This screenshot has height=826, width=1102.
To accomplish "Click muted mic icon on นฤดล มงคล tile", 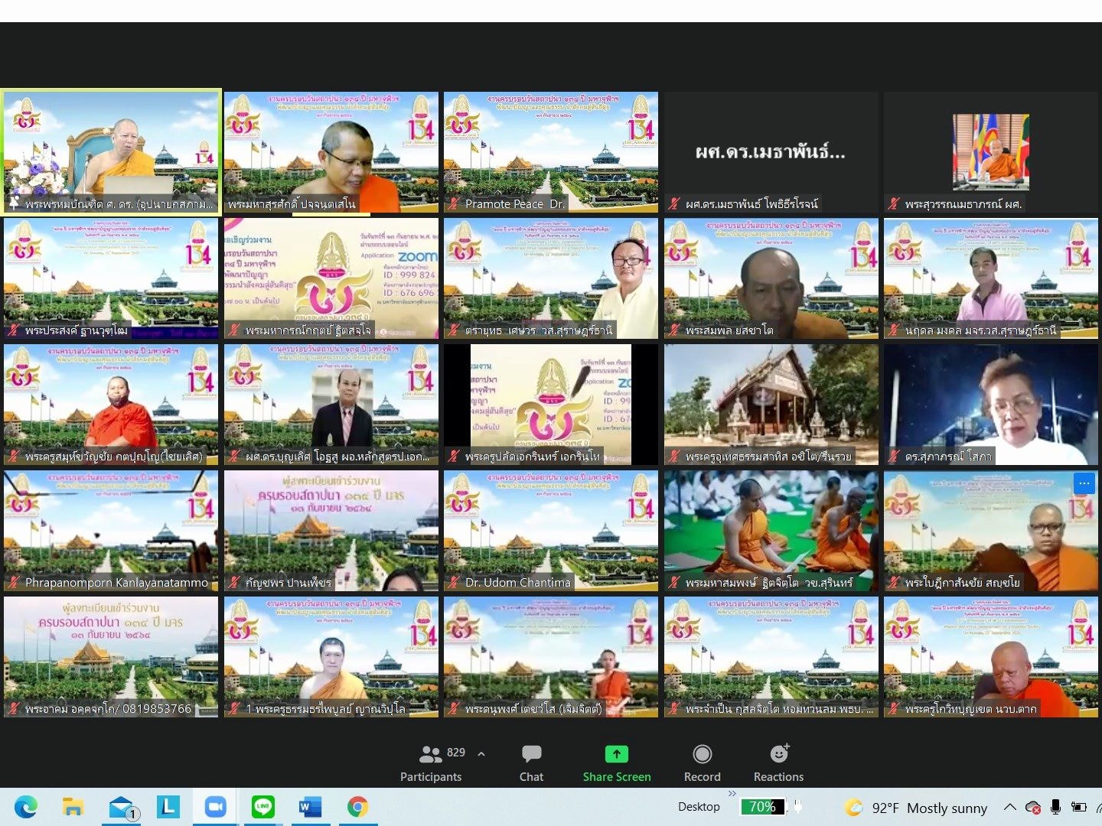I will (894, 330).
